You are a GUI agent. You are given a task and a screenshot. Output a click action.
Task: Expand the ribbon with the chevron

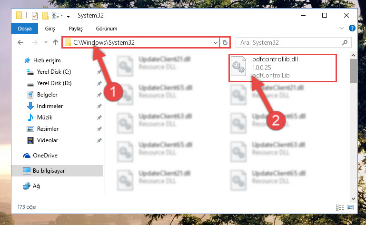click(342, 28)
